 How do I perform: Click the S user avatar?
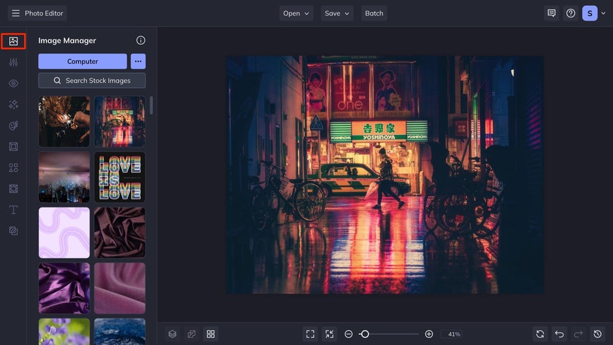click(590, 13)
